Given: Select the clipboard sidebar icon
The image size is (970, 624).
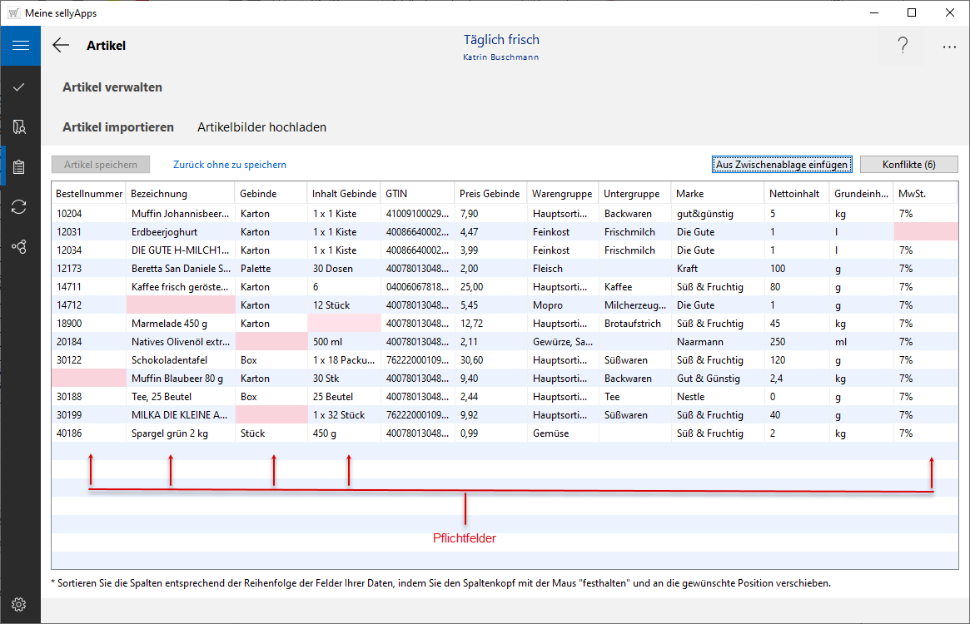Looking at the screenshot, I should (x=20, y=166).
